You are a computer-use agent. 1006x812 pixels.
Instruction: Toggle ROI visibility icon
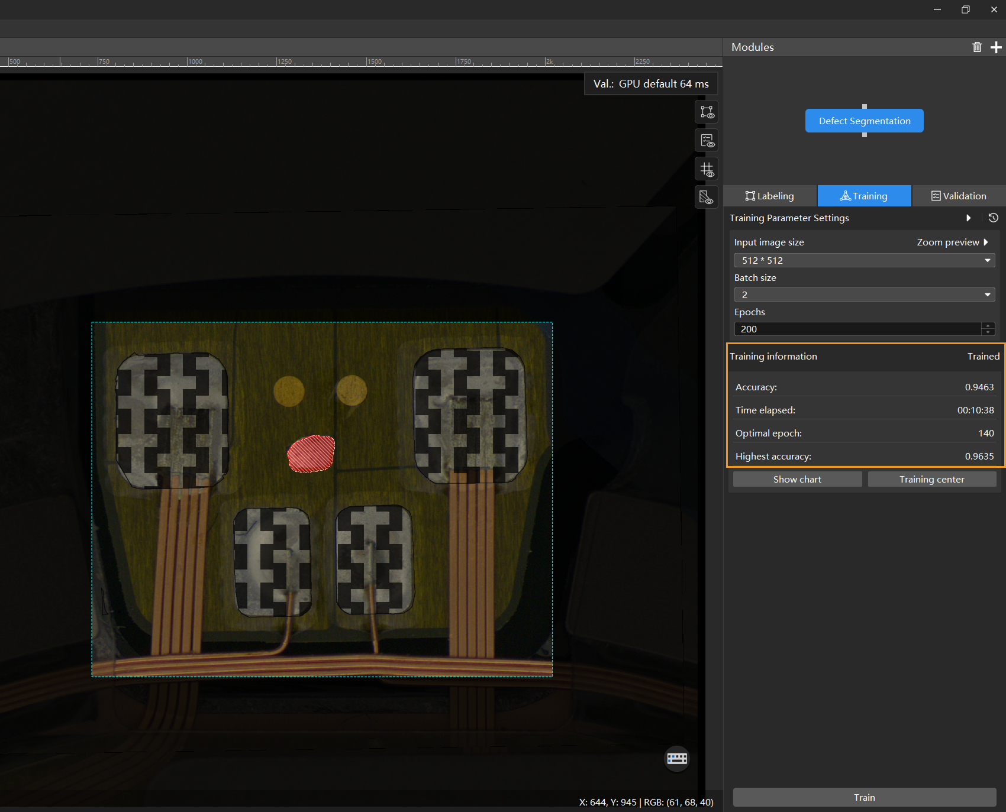pyautogui.click(x=707, y=112)
